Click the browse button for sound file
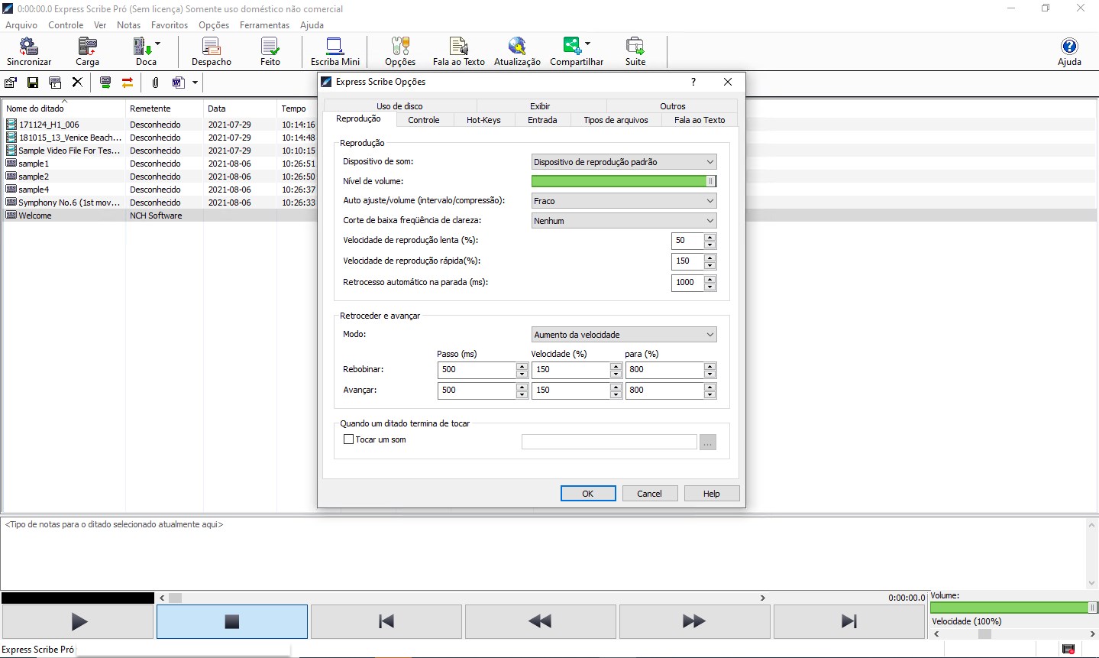This screenshot has width=1099, height=658. 708,442
